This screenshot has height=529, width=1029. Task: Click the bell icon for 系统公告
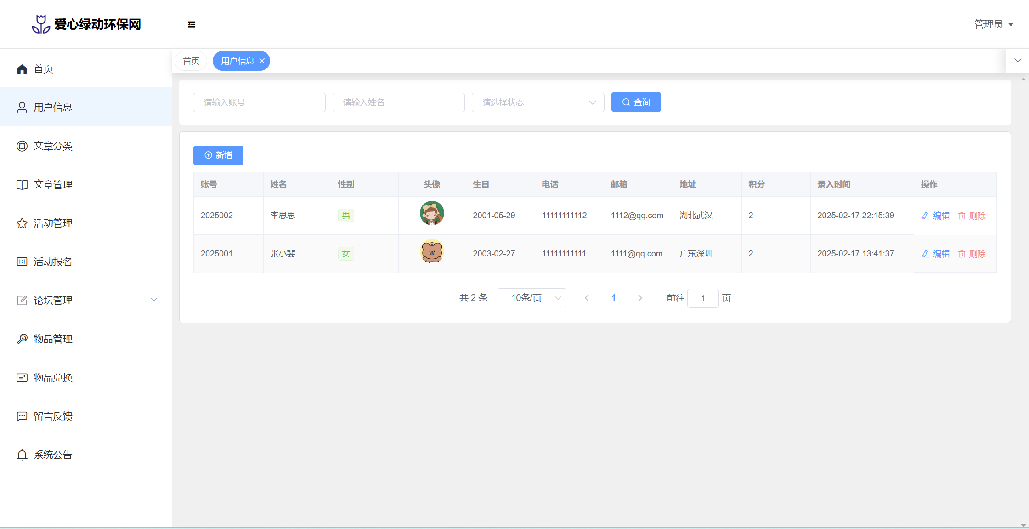[x=22, y=455]
